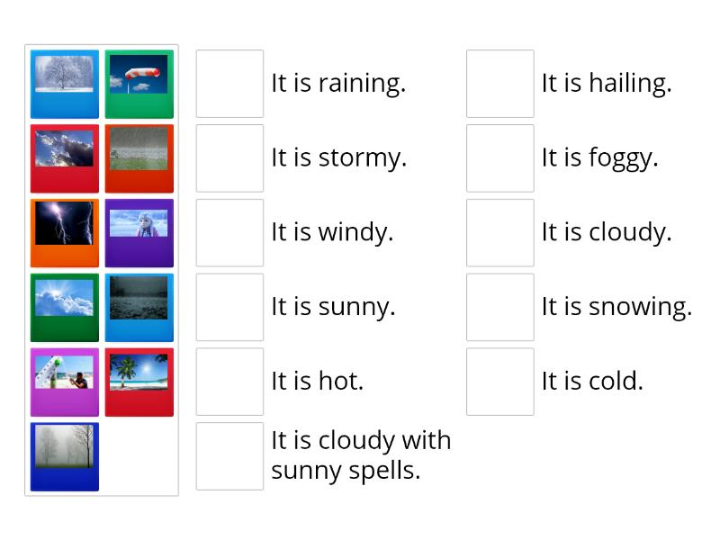This screenshot has width=720, height=540.
Task: Click the empty box beside "It is raining."
Action: pyautogui.click(x=229, y=84)
